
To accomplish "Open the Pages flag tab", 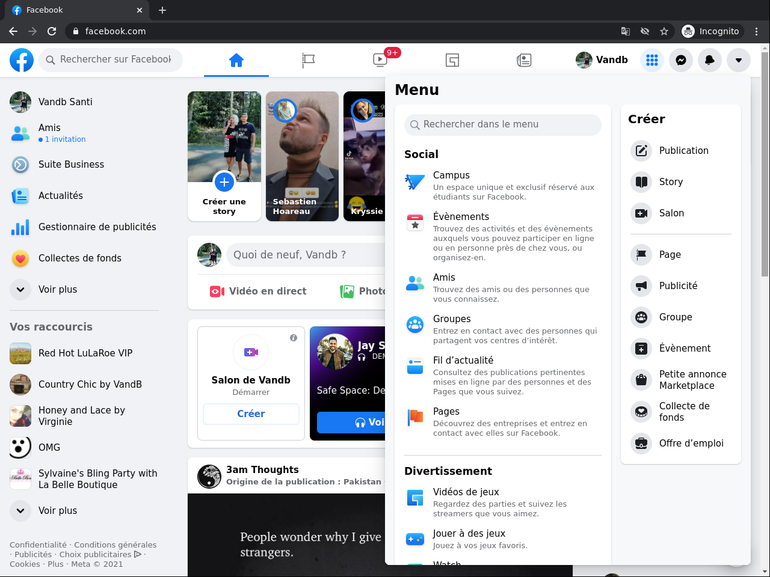I will coord(308,60).
